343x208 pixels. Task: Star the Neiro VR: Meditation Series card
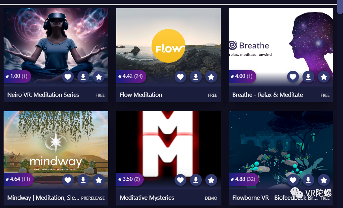pos(99,77)
